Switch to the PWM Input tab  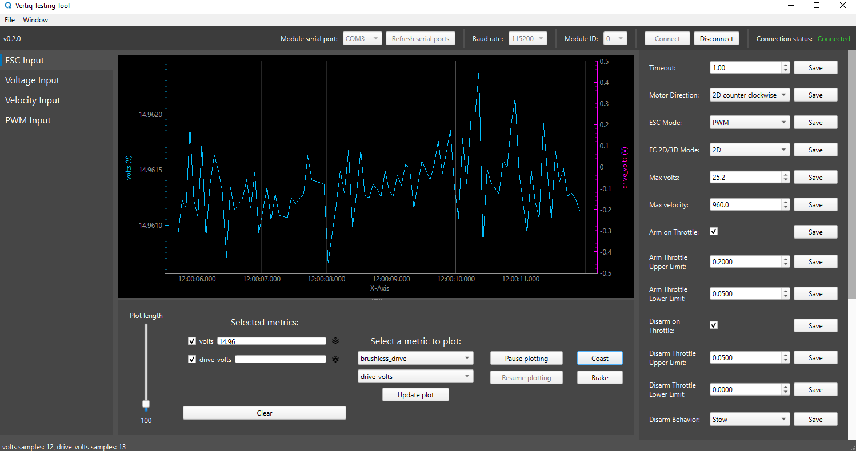pos(57,120)
